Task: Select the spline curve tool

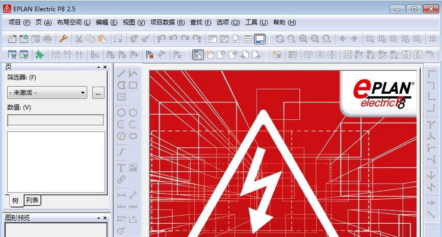Action: point(121,151)
